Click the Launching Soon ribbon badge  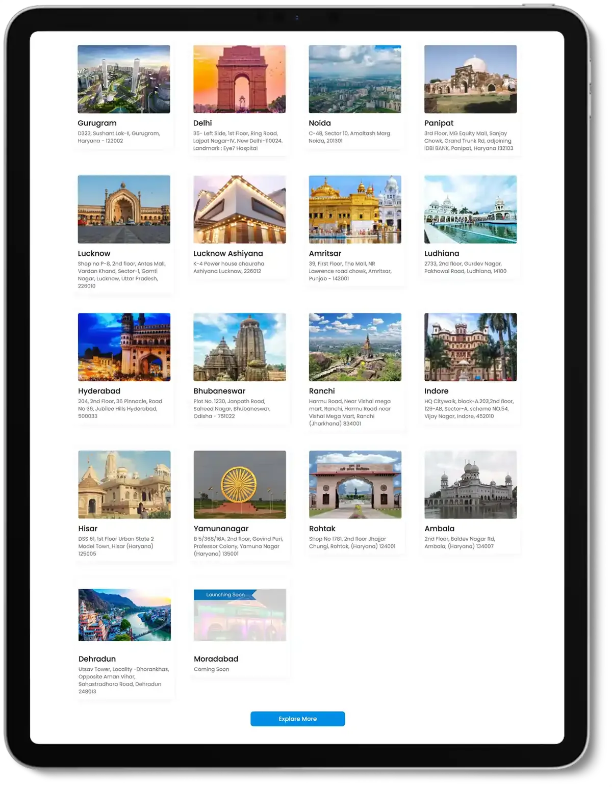coord(225,595)
